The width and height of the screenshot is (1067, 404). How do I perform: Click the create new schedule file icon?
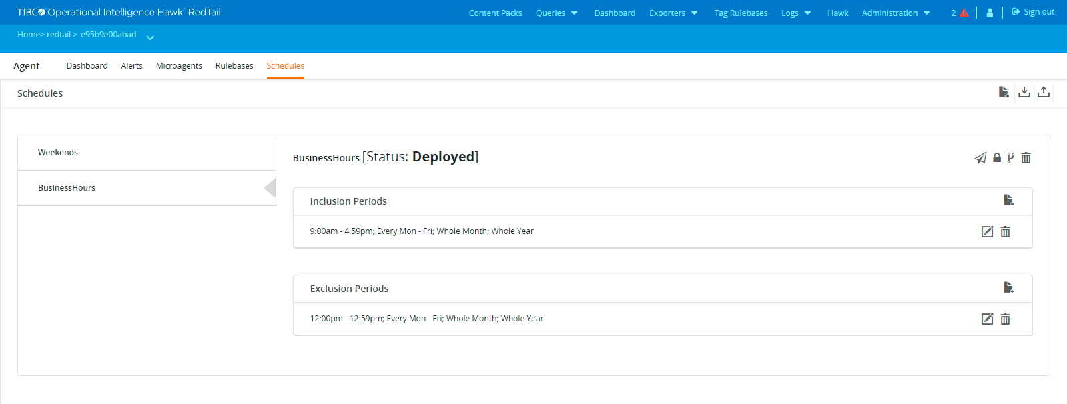point(1004,92)
